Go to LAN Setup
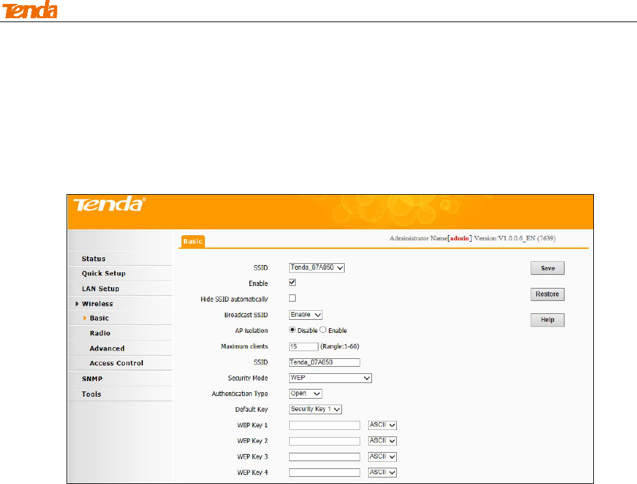 101,289
